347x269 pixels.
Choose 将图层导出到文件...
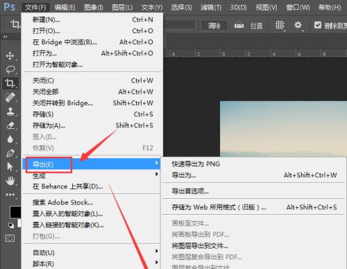pyautogui.click(x=253, y=245)
